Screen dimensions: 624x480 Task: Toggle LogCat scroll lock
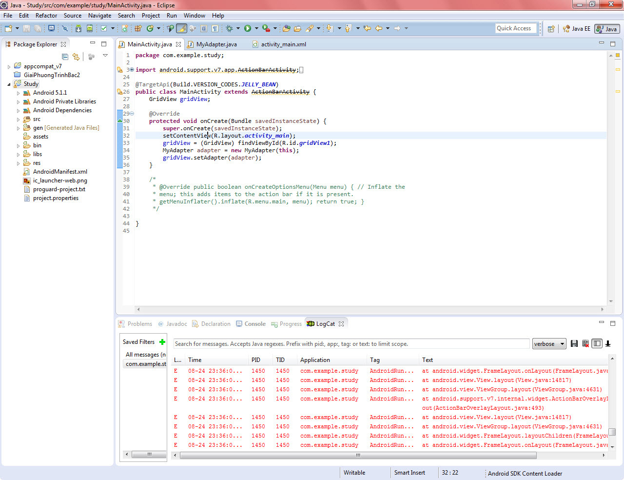pos(608,344)
